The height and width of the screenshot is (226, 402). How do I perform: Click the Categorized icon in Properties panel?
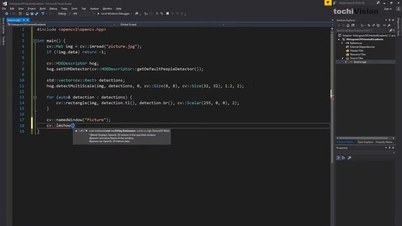pos(339,158)
